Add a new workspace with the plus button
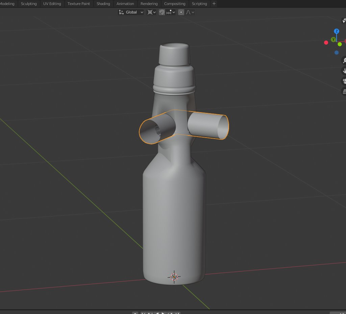The height and width of the screenshot is (314, 346). pos(214,4)
